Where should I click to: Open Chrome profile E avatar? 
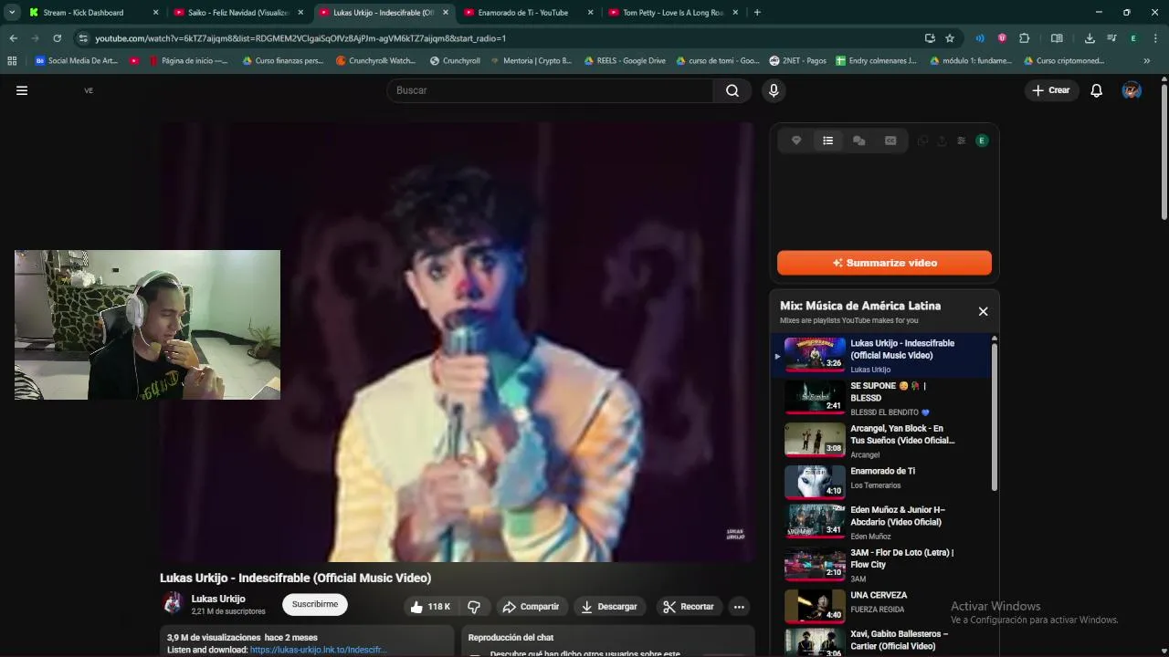click(x=1133, y=38)
